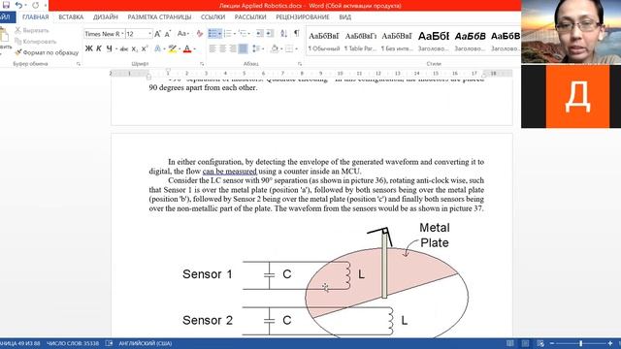
Task: Click the numbered list icon
Action: pyautogui.click(x=227, y=34)
